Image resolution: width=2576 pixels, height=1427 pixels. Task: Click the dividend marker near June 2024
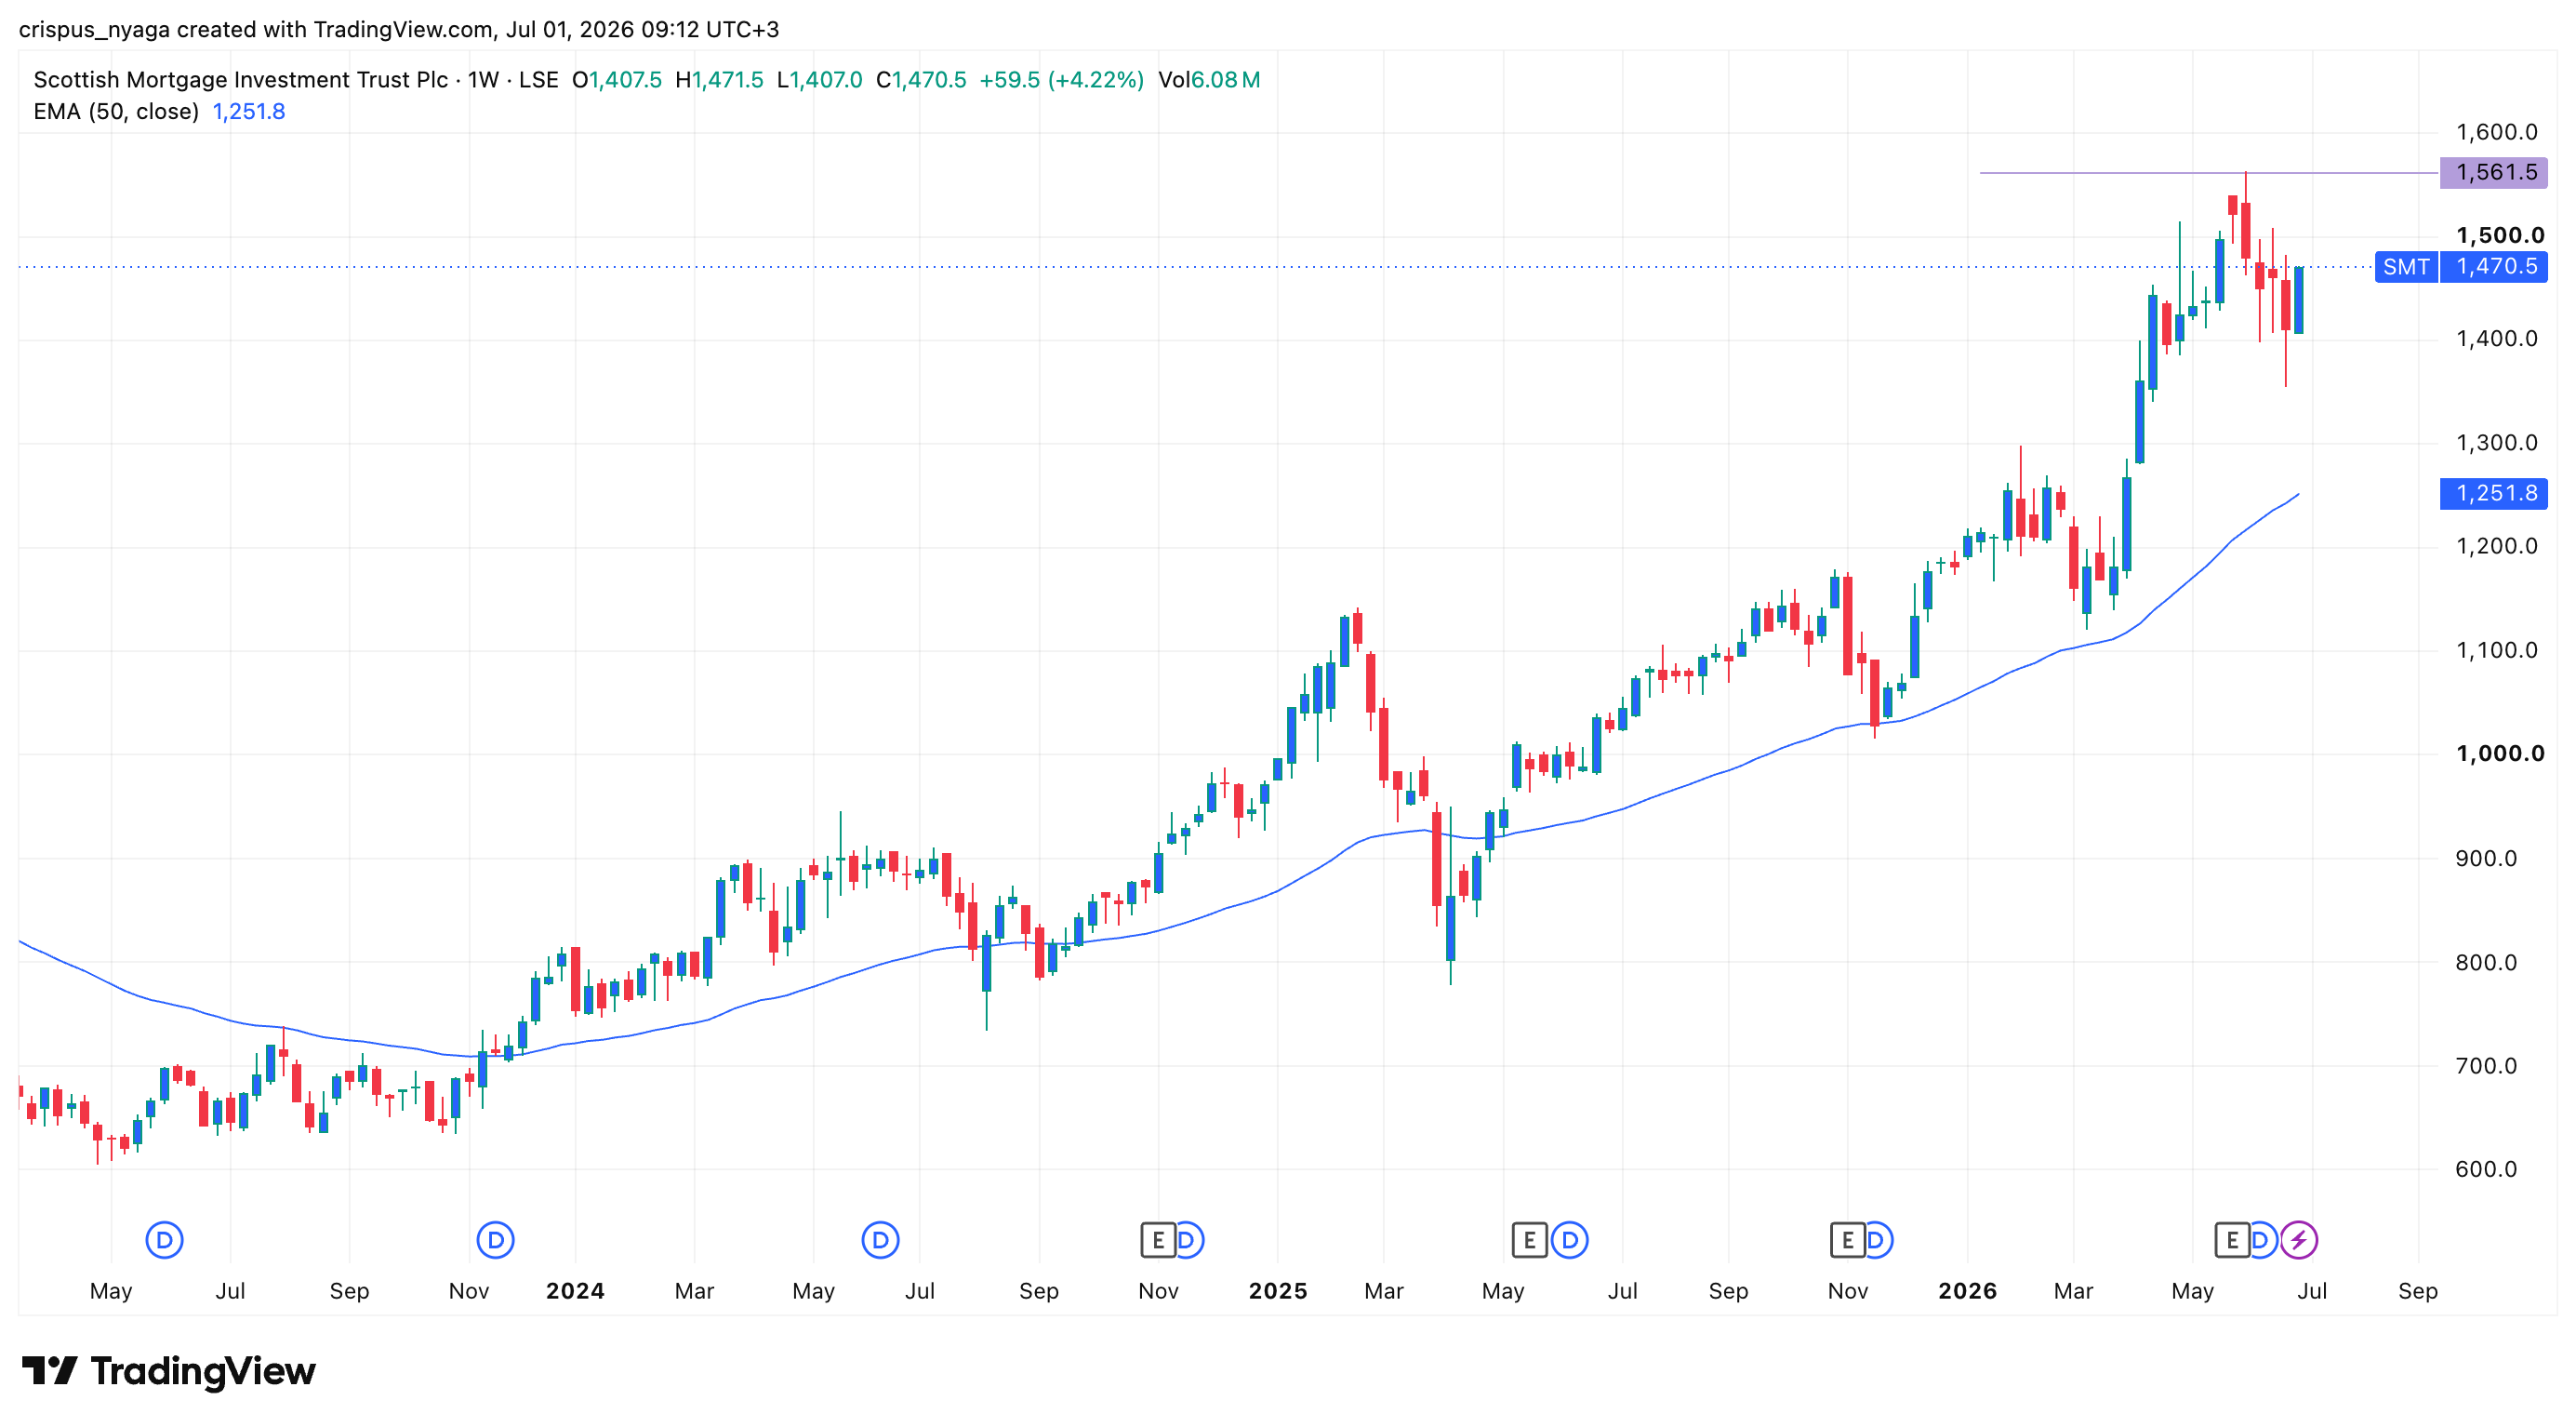pos(880,1240)
